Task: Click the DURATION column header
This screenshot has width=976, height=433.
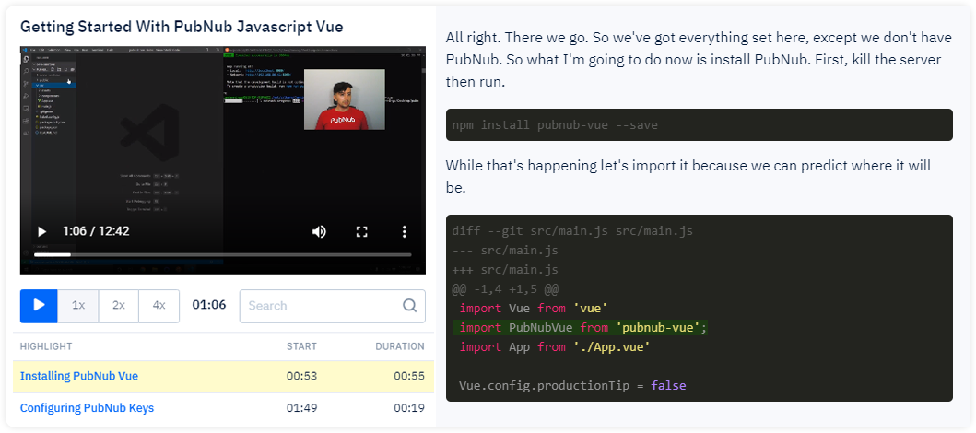Action: pyautogui.click(x=400, y=346)
